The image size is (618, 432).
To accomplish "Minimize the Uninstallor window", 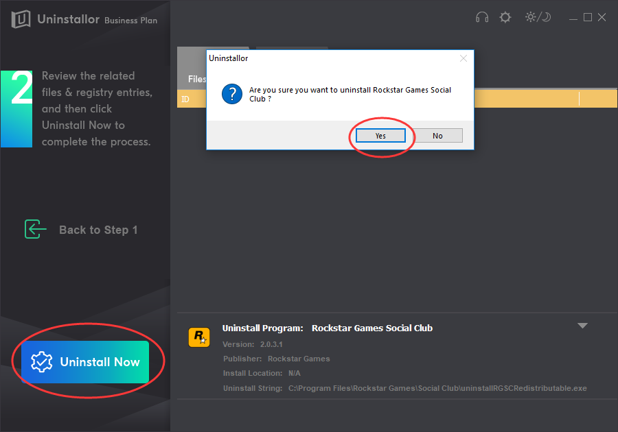I will 573,18.
